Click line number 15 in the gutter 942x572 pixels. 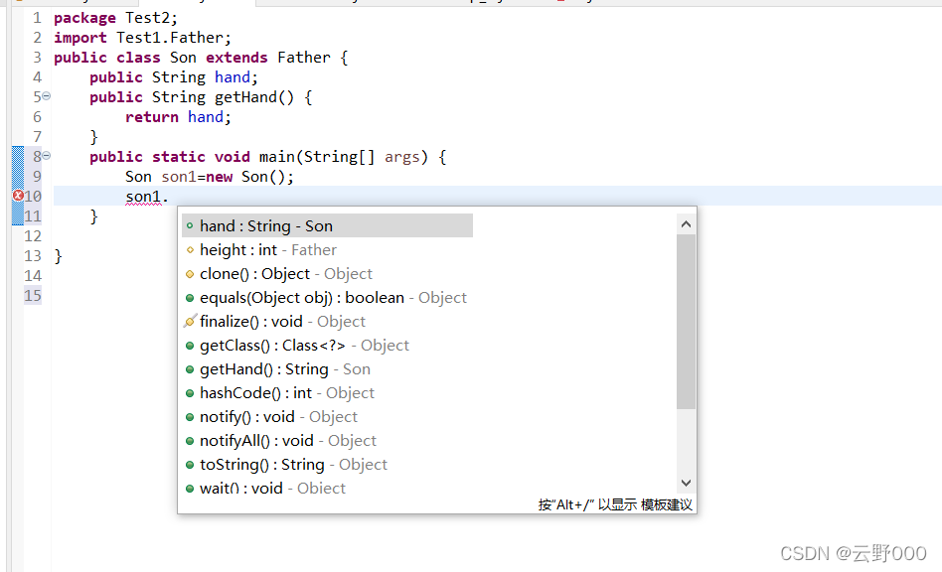pos(33,295)
